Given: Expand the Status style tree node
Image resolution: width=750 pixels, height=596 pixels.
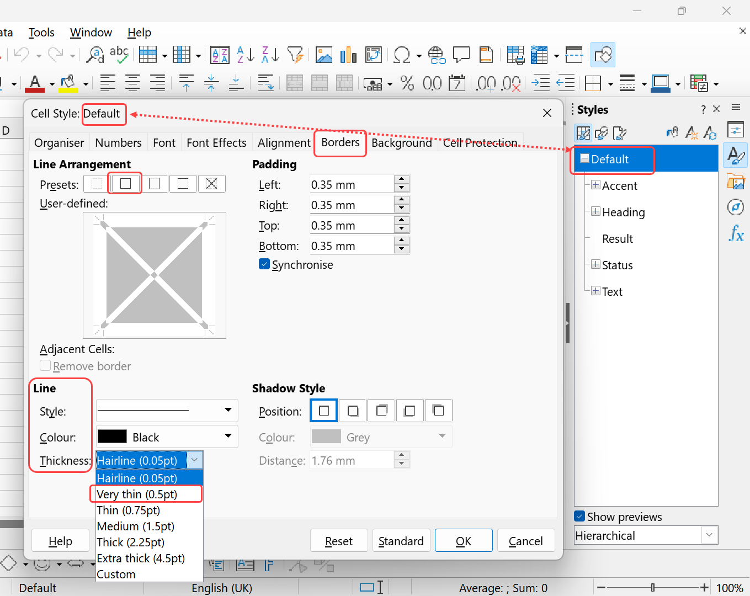Looking at the screenshot, I should coord(595,264).
